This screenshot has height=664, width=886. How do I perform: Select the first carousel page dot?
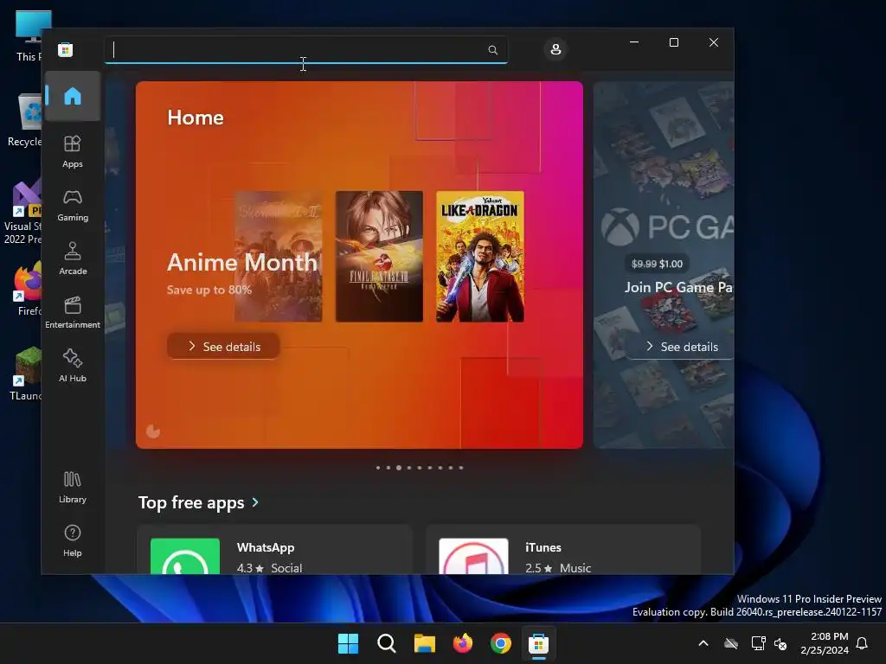pos(378,468)
